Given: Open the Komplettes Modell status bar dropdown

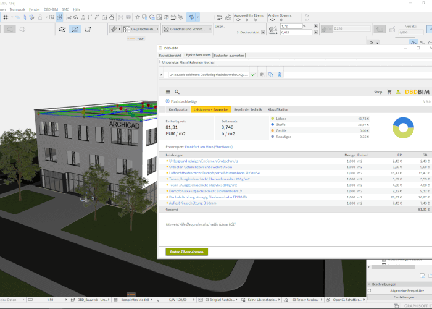Looking at the screenshot, I should [x=133, y=300].
